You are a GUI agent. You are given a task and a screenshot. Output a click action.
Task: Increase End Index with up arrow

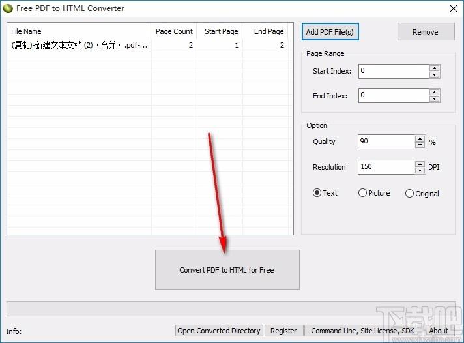(435, 93)
